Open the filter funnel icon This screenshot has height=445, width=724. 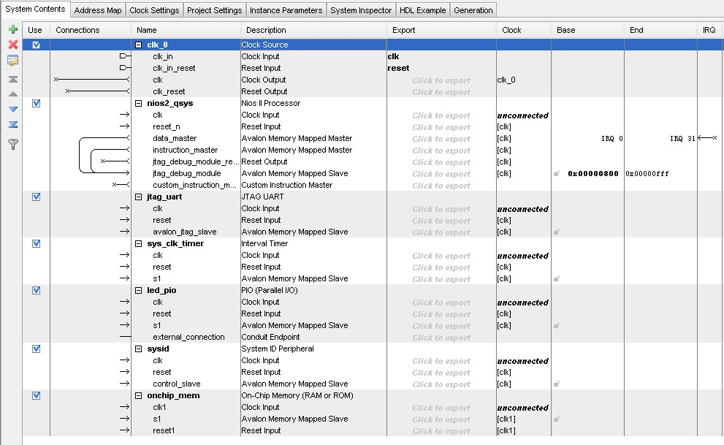tap(13, 145)
